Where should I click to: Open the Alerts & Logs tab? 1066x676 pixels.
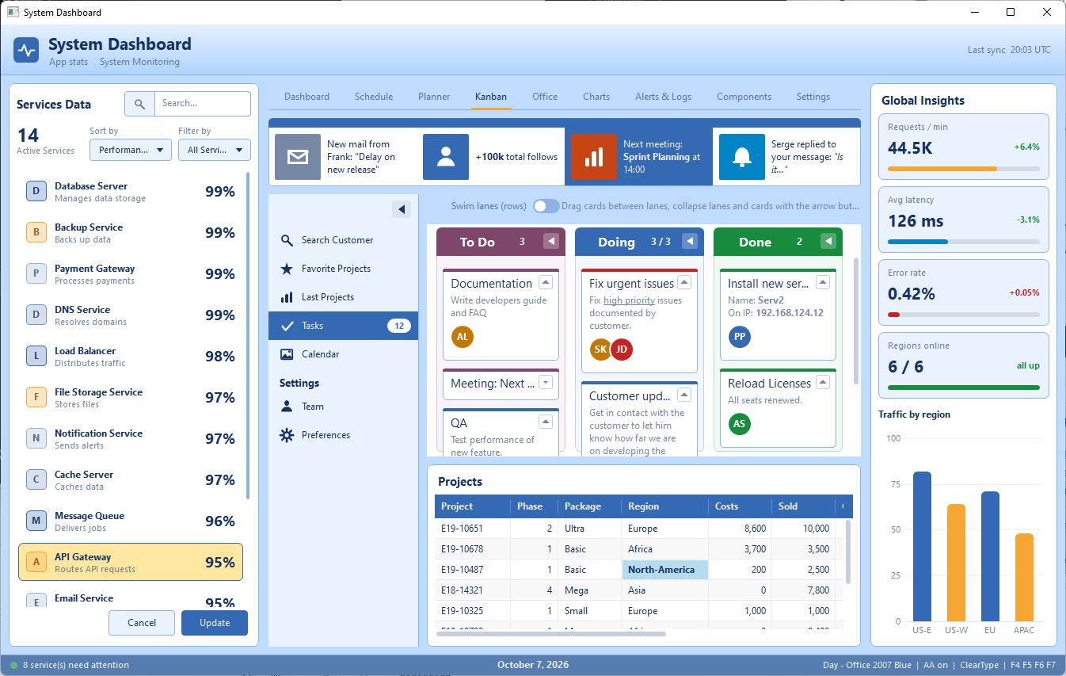point(664,97)
